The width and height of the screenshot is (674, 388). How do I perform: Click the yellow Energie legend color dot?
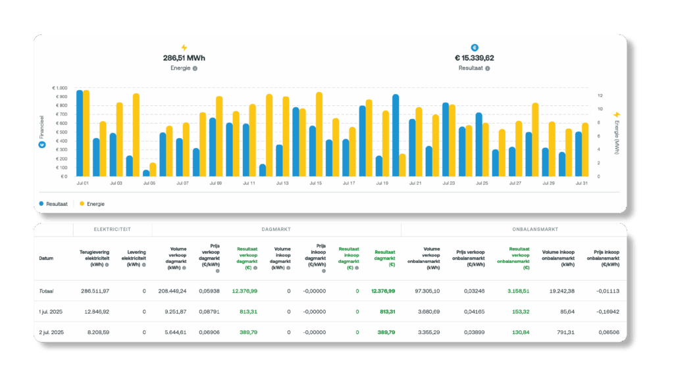click(x=83, y=204)
